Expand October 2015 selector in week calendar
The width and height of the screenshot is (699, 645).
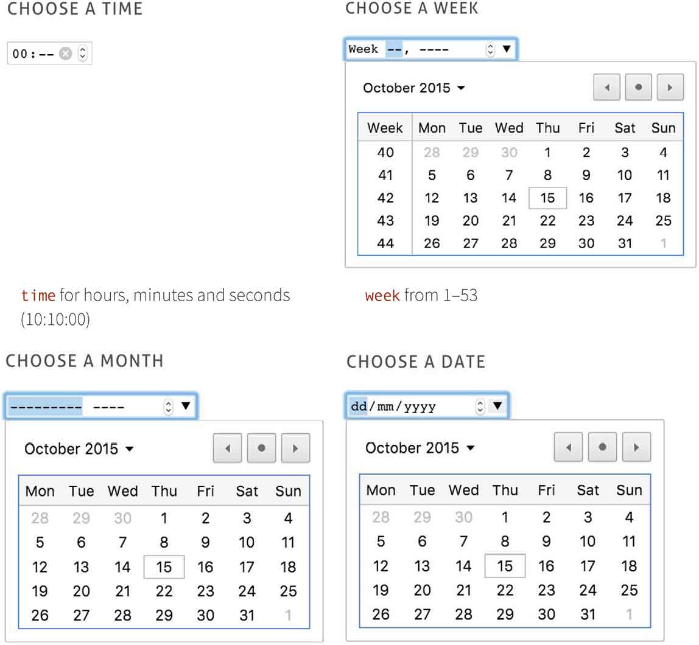click(x=414, y=88)
